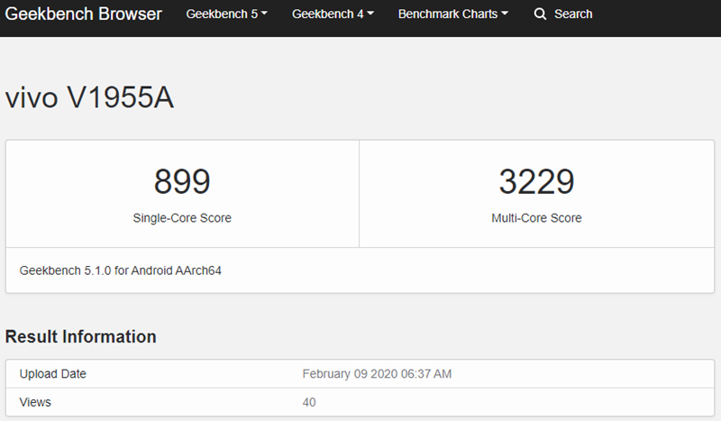721x421 pixels.
Task: Open the Benchmark Charts dropdown
Action: pos(452,14)
